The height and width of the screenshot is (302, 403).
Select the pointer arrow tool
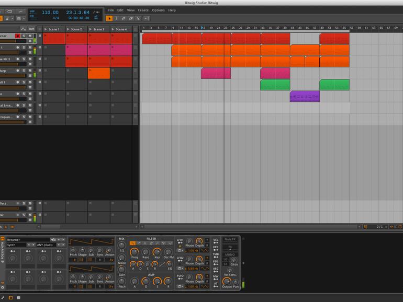(x=109, y=18)
